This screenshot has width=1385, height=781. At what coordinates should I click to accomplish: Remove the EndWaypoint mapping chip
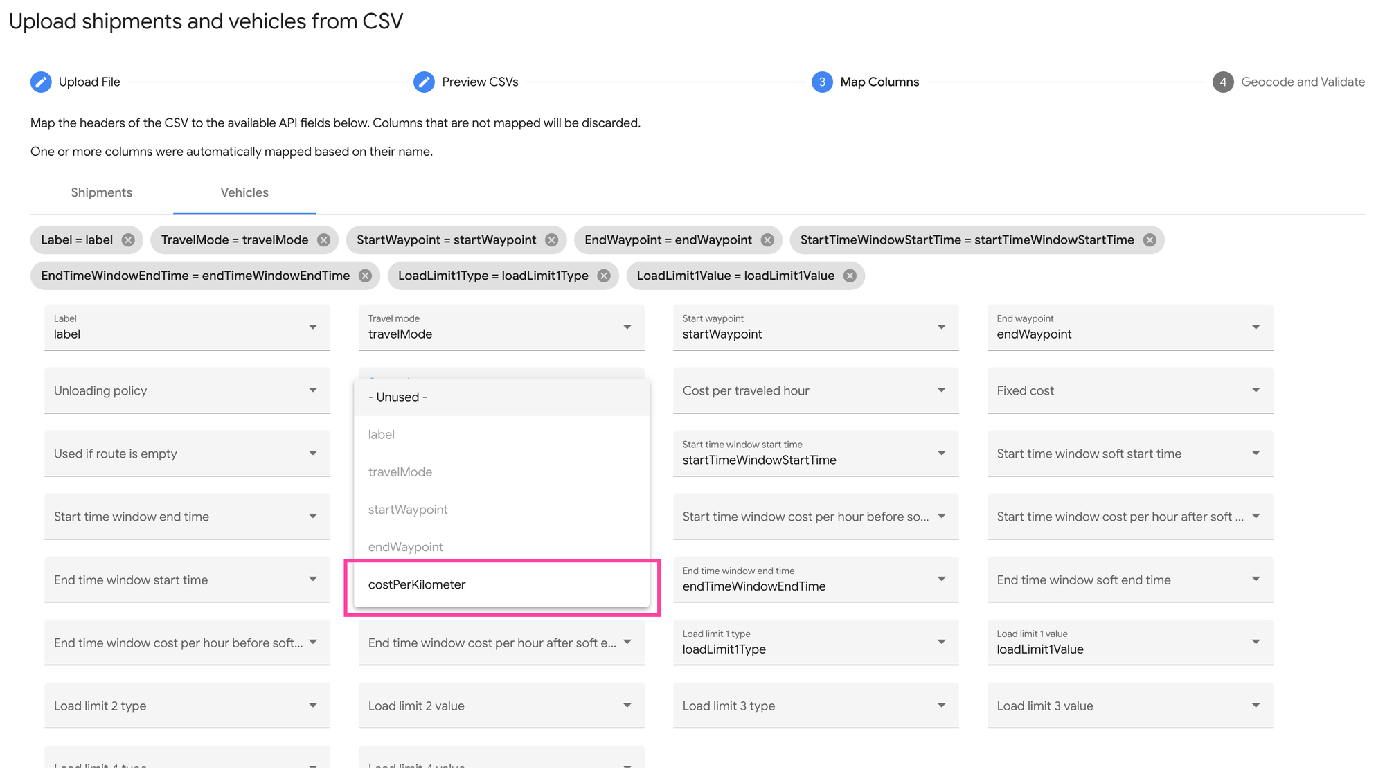[767, 240]
